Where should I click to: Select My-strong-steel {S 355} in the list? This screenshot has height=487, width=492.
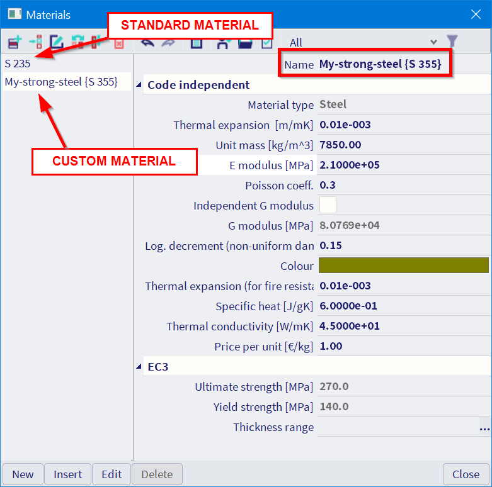[61, 82]
